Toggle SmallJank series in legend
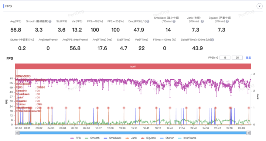The height and width of the screenshot is (141, 266). [112, 138]
